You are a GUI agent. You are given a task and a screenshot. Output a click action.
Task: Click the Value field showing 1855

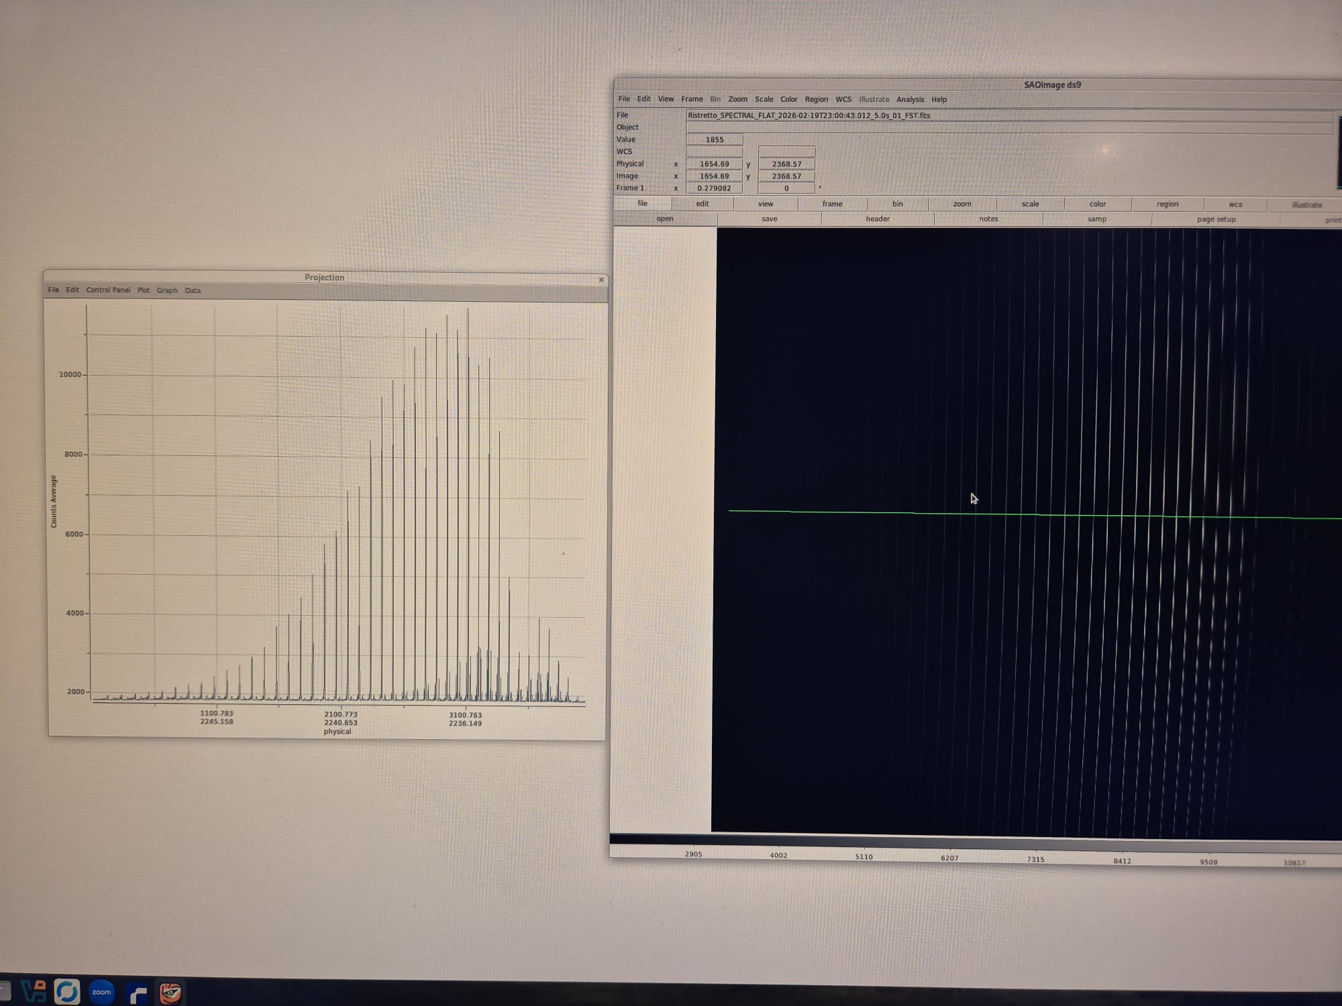[x=715, y=139]
